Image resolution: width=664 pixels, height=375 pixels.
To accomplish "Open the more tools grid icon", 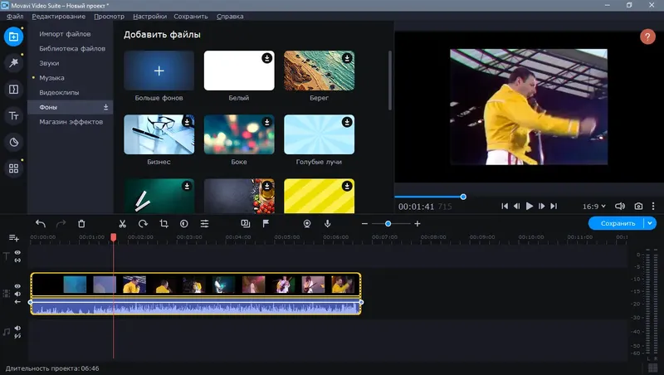I will pyautogui.click(x=13, y=168).
